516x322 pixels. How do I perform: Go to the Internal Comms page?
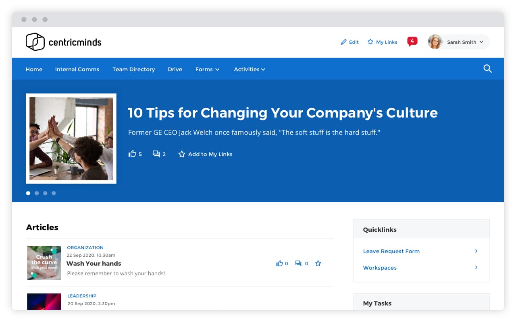click(x=77, y=69)
